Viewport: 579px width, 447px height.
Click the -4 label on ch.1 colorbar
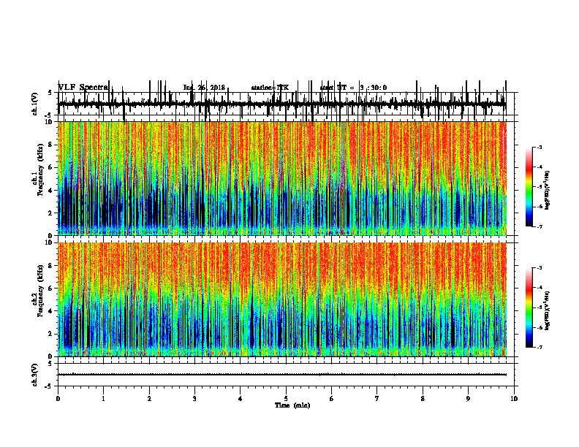point(539,167)
